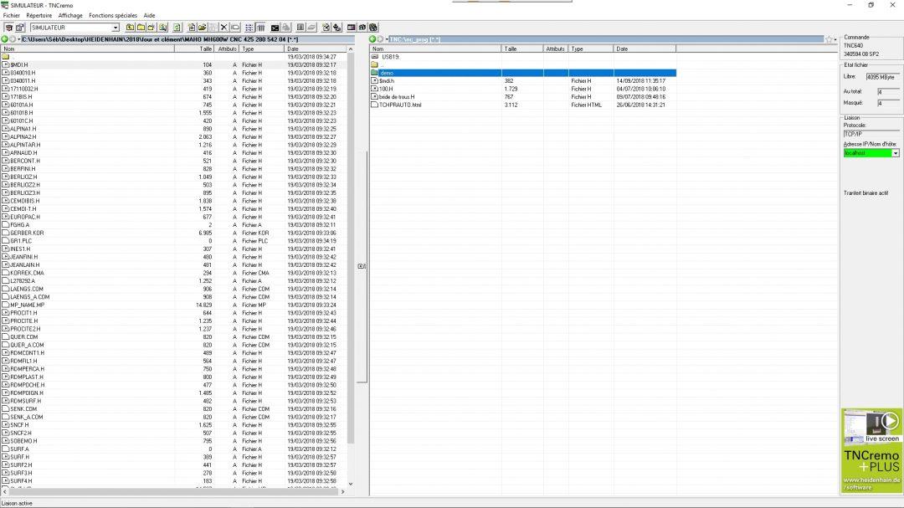Click the last toolbar icon on the right
Viewport: 904px width, 508px height.
373,28
